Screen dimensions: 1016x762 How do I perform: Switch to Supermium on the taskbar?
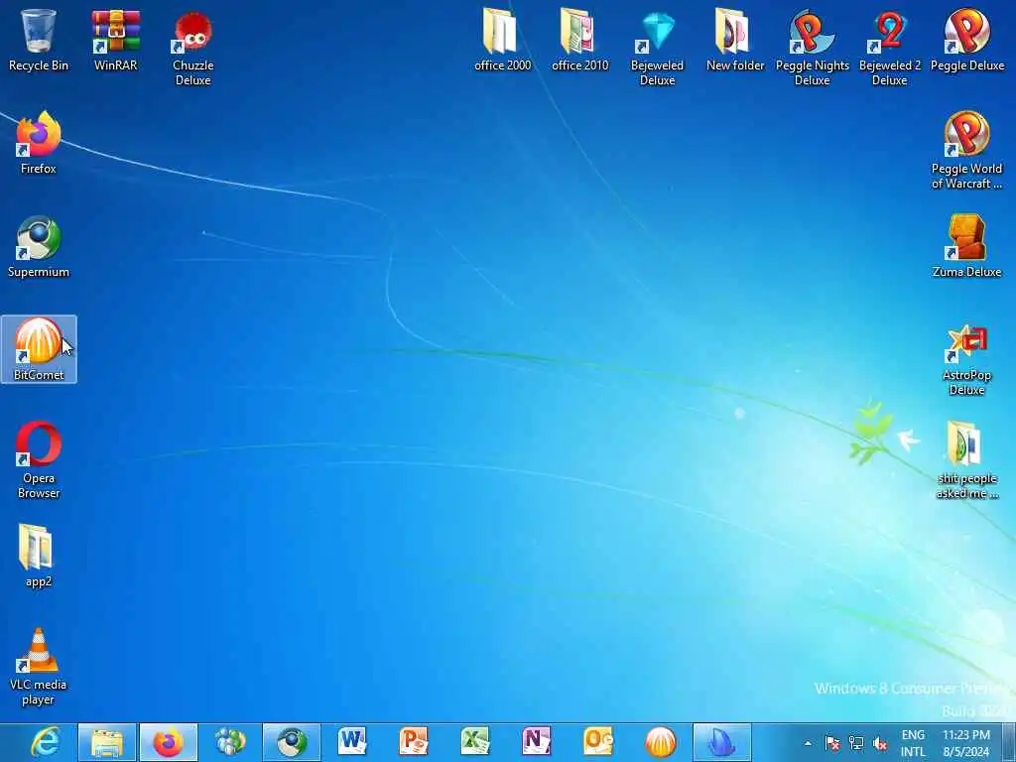click(292, 742)
